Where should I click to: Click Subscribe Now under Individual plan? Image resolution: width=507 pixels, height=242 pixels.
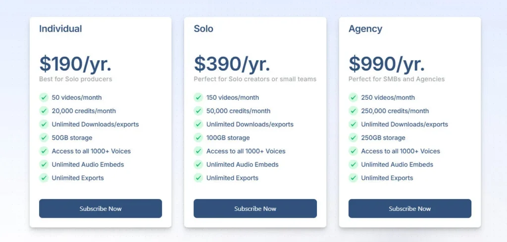coord(101,208)
